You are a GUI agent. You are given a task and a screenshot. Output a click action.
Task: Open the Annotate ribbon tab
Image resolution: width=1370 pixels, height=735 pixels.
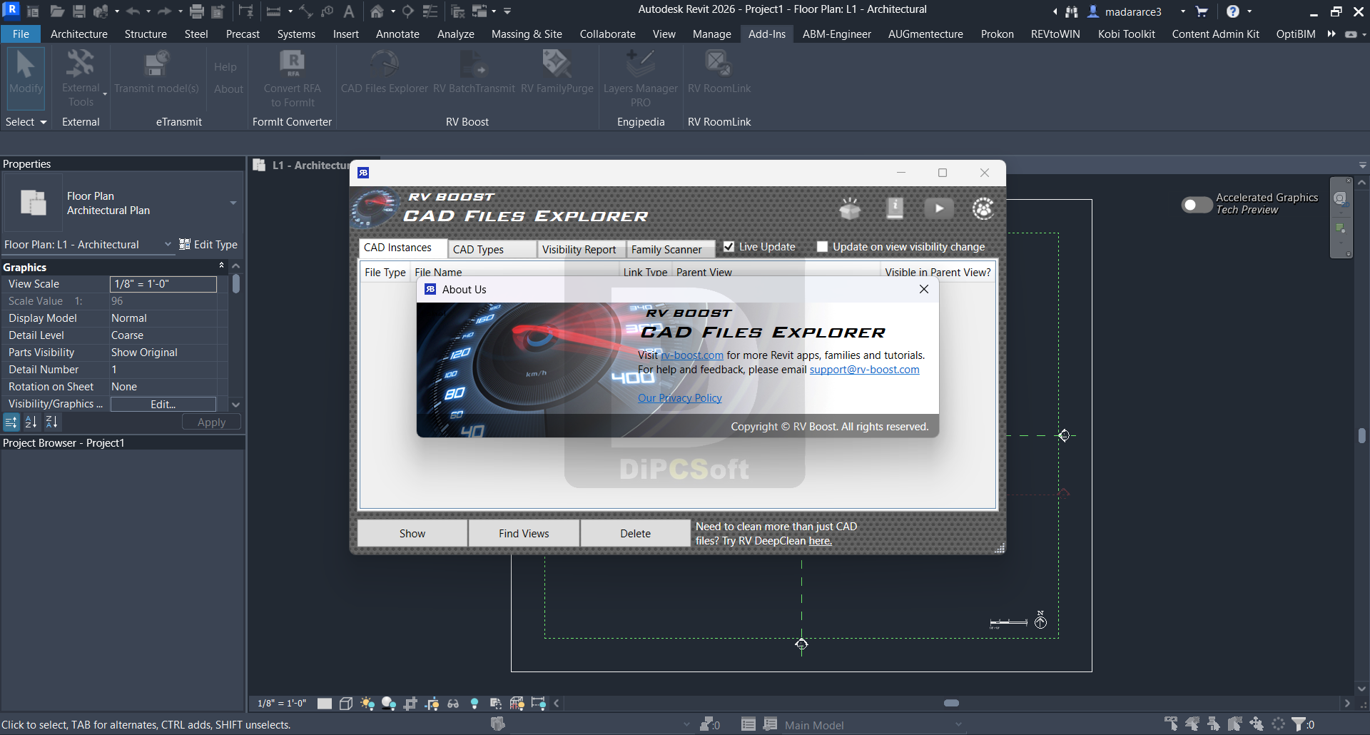point(397,34)
